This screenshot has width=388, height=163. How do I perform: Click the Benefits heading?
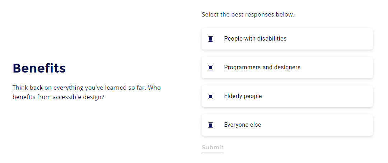pos(39,68)
